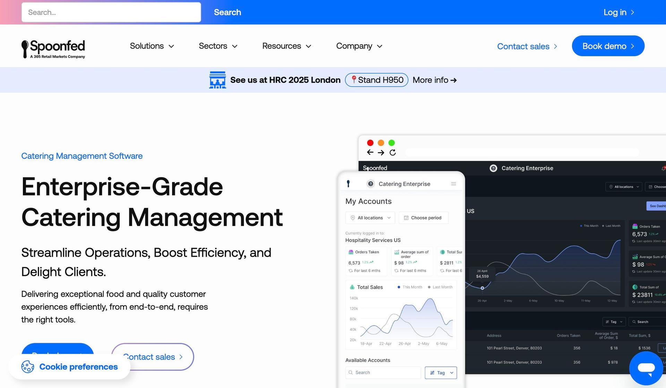Expand the Company menu
This screenshot has width=666, height=388.
359,46
